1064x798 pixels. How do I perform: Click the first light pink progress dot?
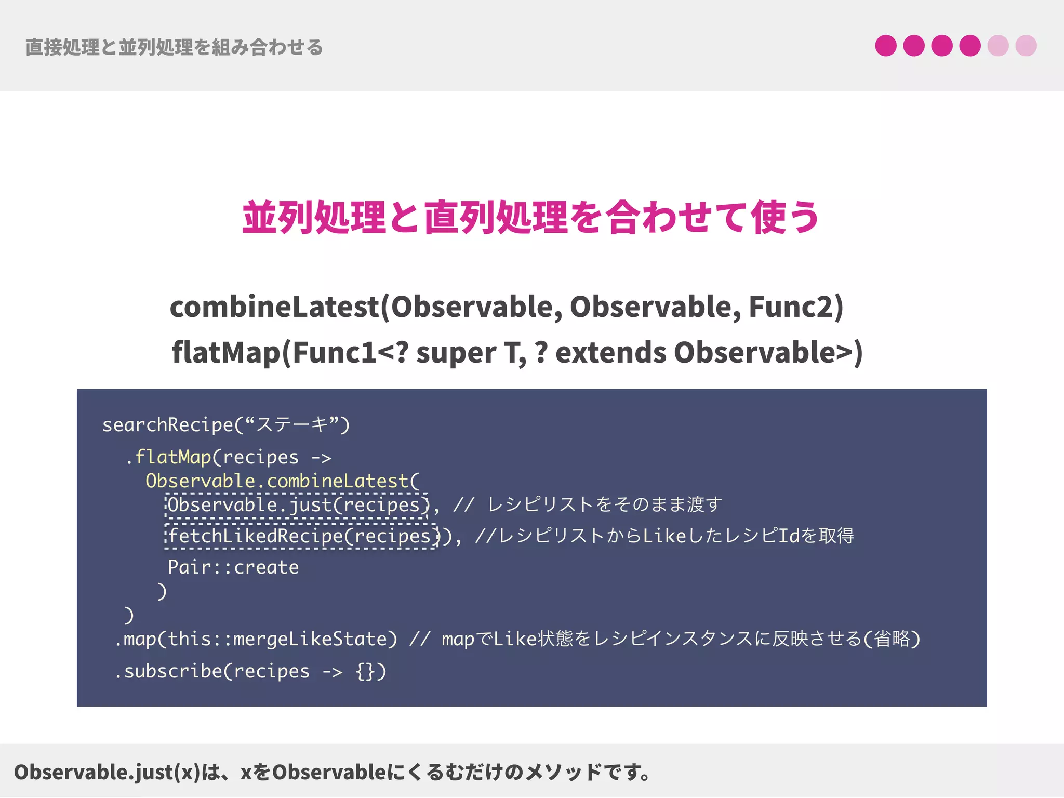click(x=998, y=46)
